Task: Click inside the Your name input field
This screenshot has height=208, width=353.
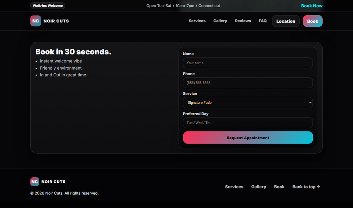Action: (x=248, y=63)
